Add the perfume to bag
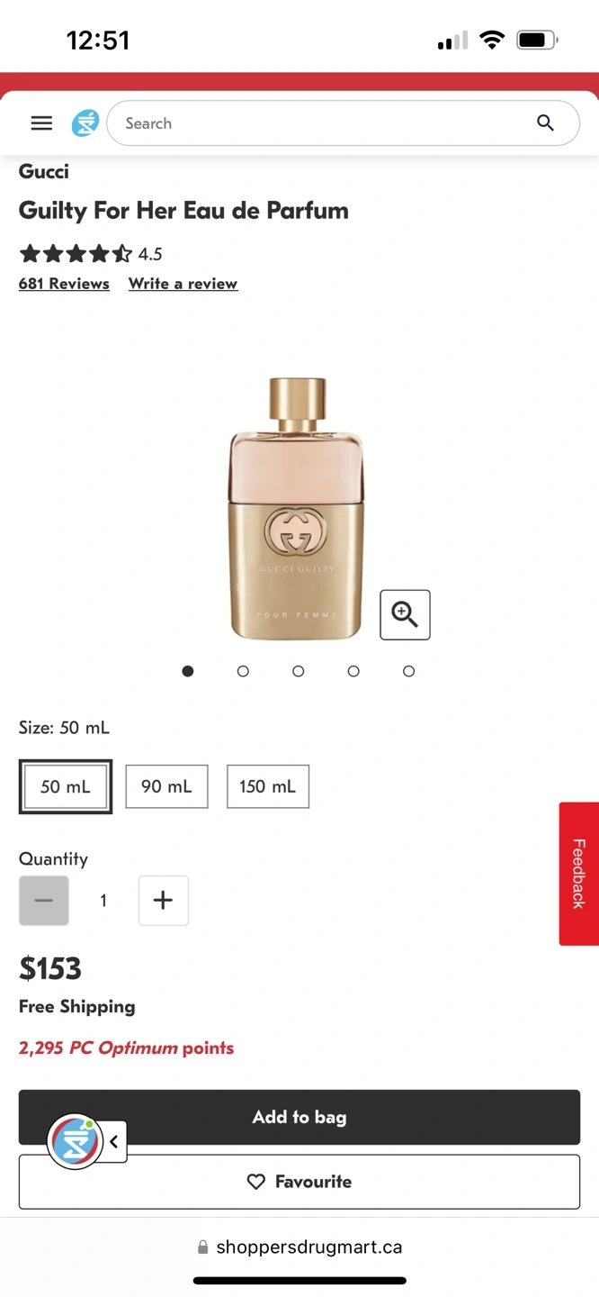Viewport: 599px width, 1297px height. pos(299,1117)
